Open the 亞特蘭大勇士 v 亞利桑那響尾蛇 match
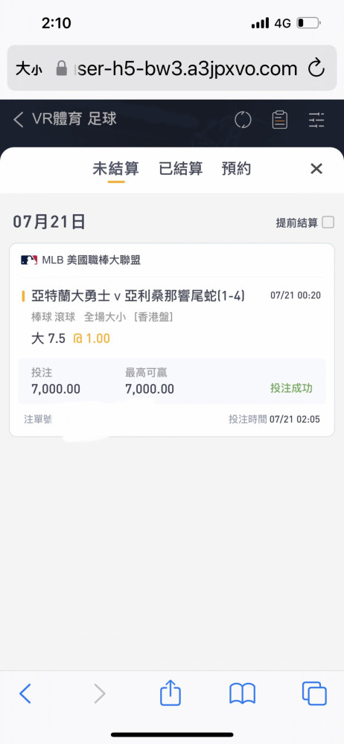 tap(138, 296)
